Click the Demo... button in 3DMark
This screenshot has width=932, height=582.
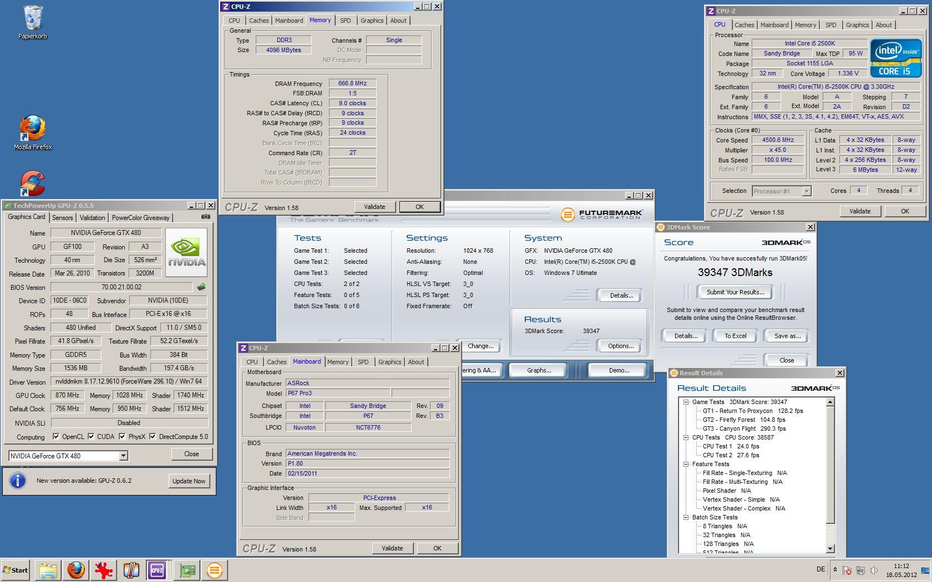pos(619,370)
